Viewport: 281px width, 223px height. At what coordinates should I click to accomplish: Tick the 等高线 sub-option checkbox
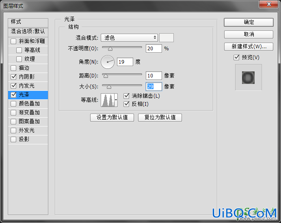(x=19, y=50)
